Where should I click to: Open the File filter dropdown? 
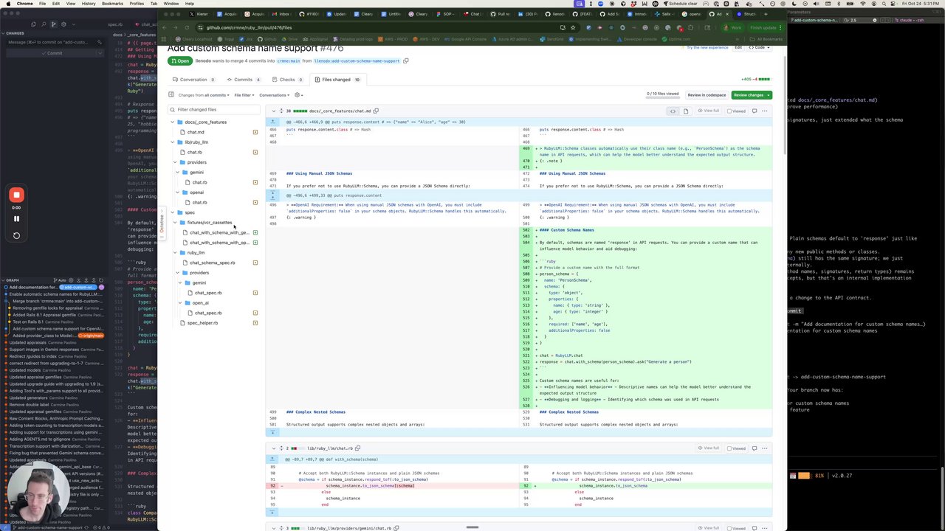click(244, 95)
